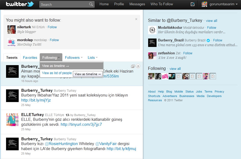Open Help footer link
This screenshot has width=241, height=159.
pyautogui.click(x=161, y=92)
